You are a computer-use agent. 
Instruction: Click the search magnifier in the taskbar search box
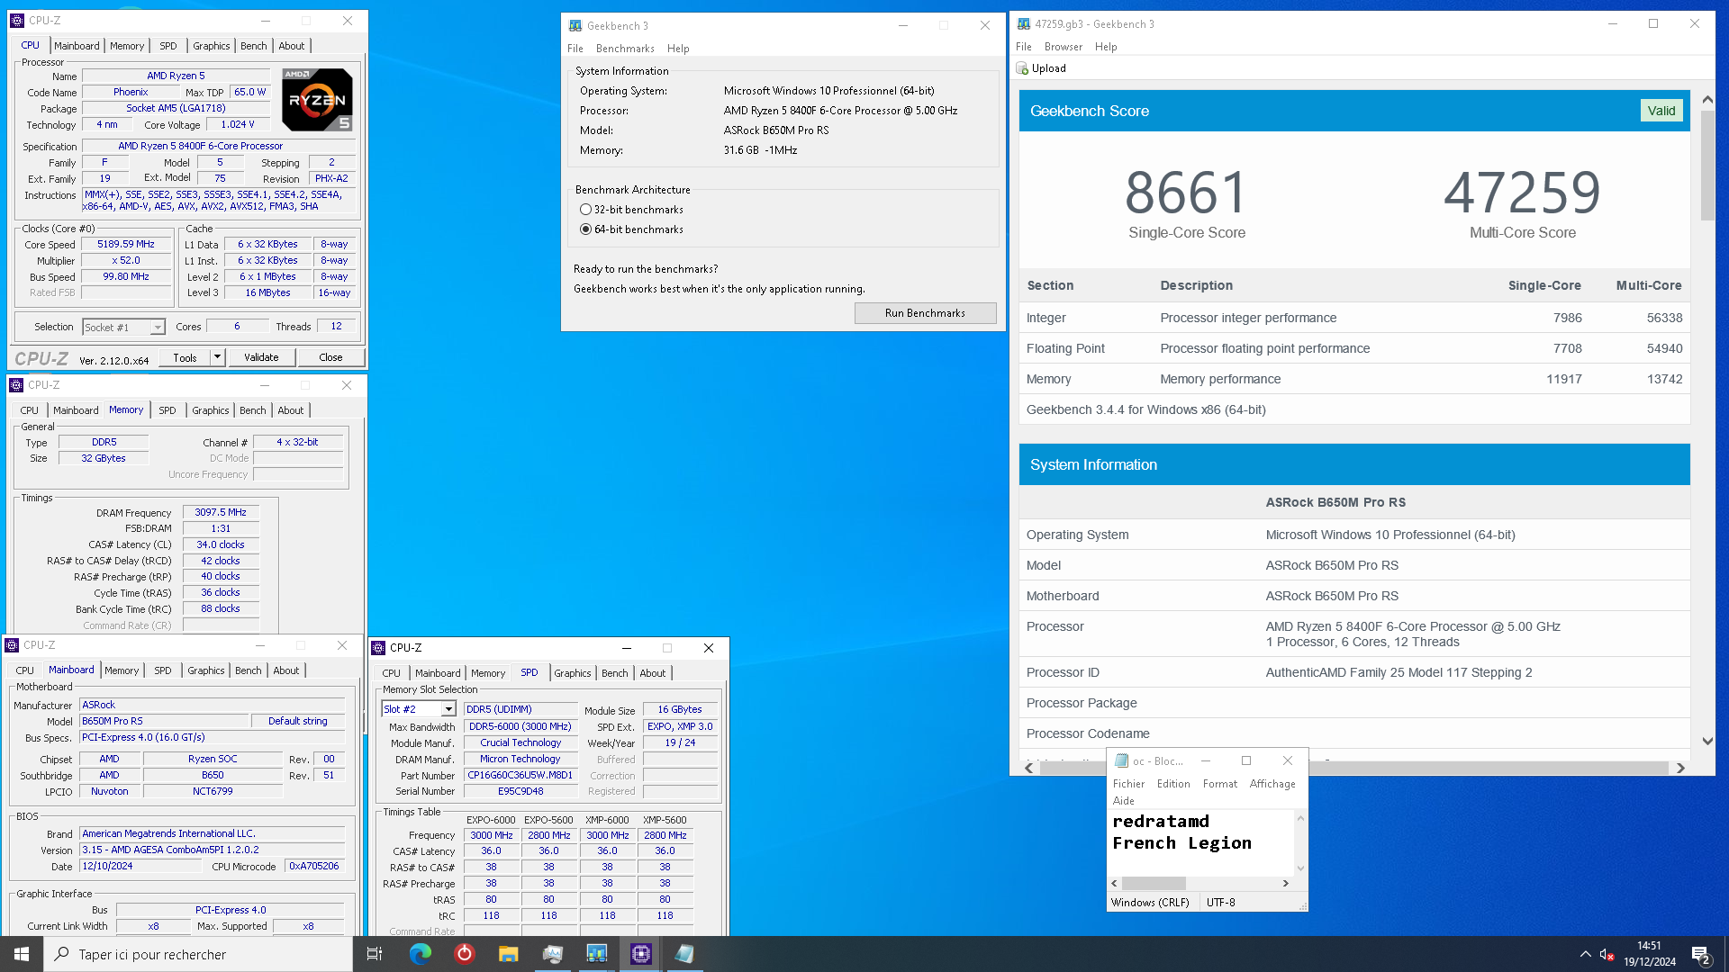62,954
